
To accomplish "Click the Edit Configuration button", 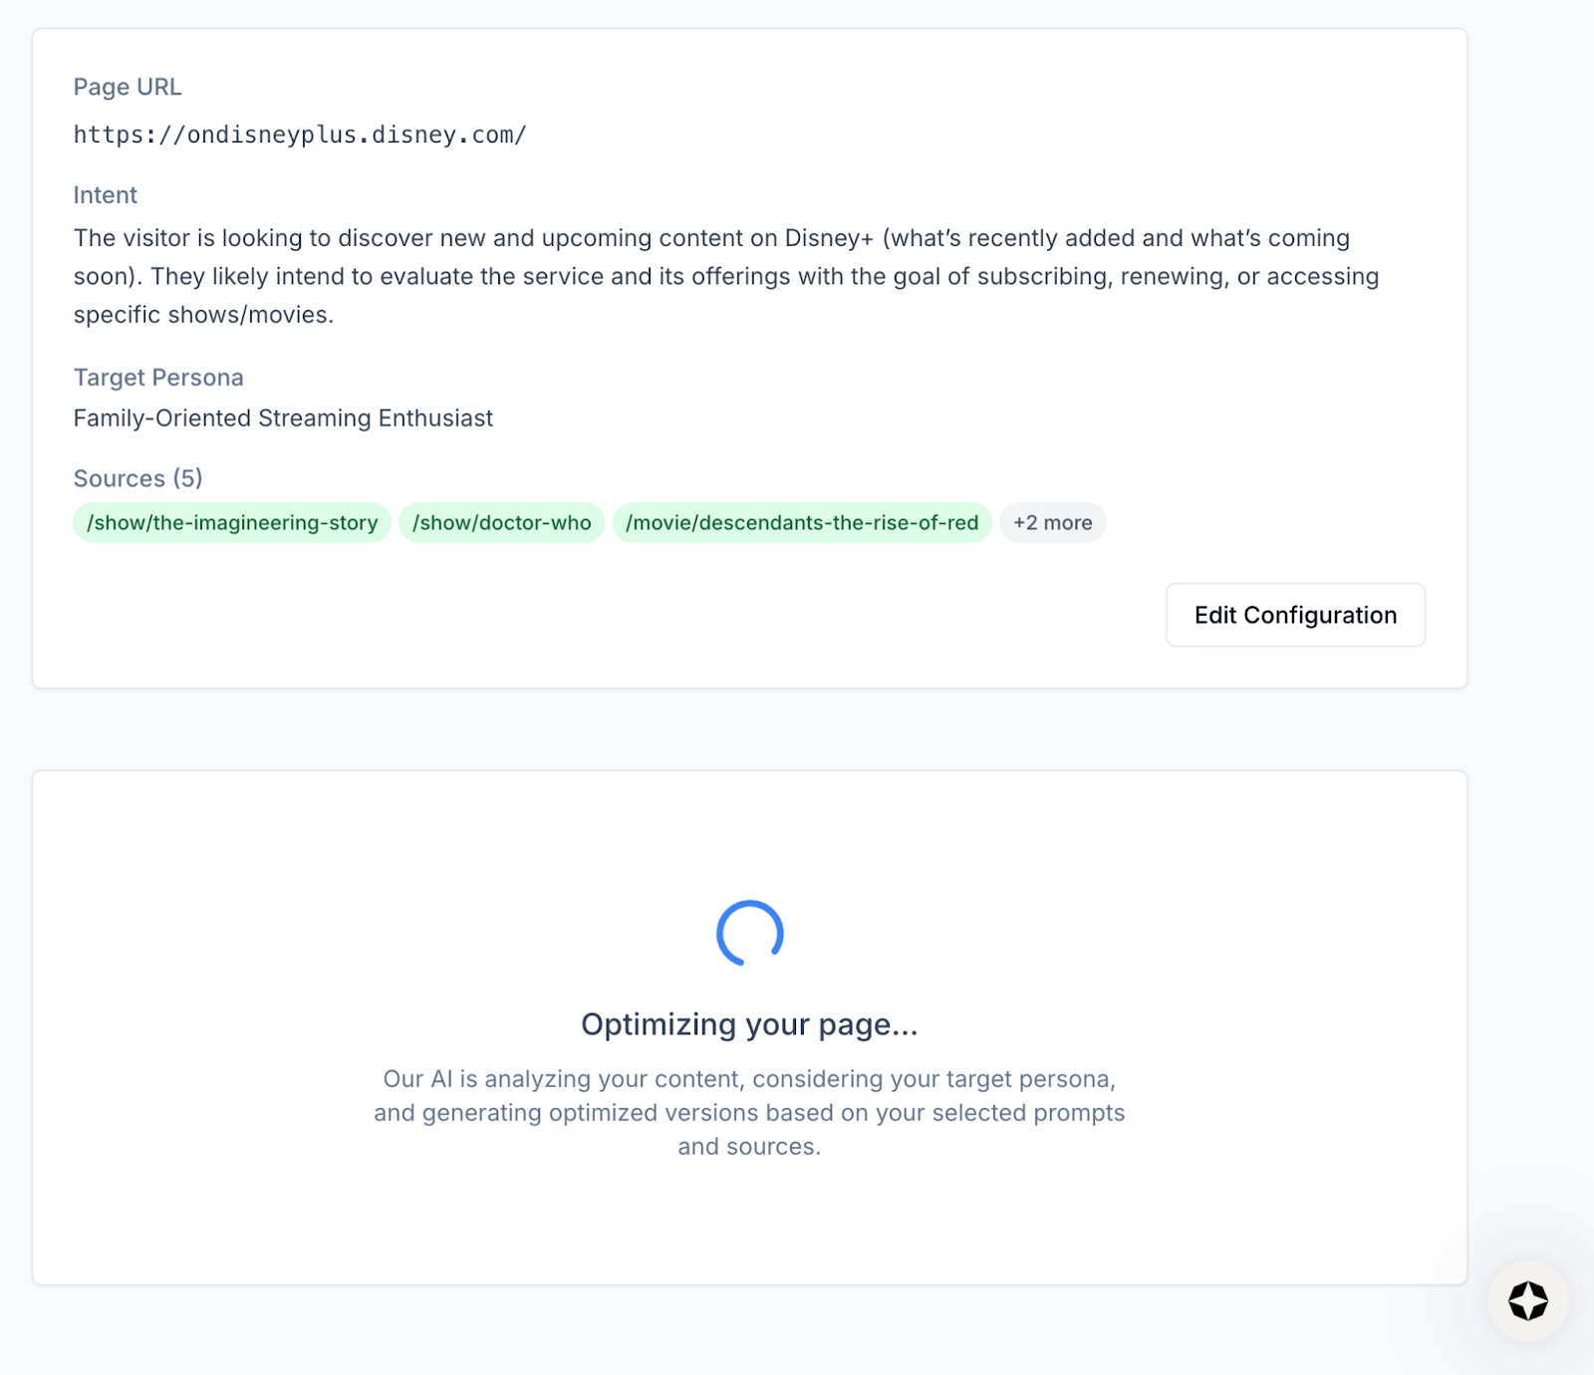I will [x=1295, y=615].
